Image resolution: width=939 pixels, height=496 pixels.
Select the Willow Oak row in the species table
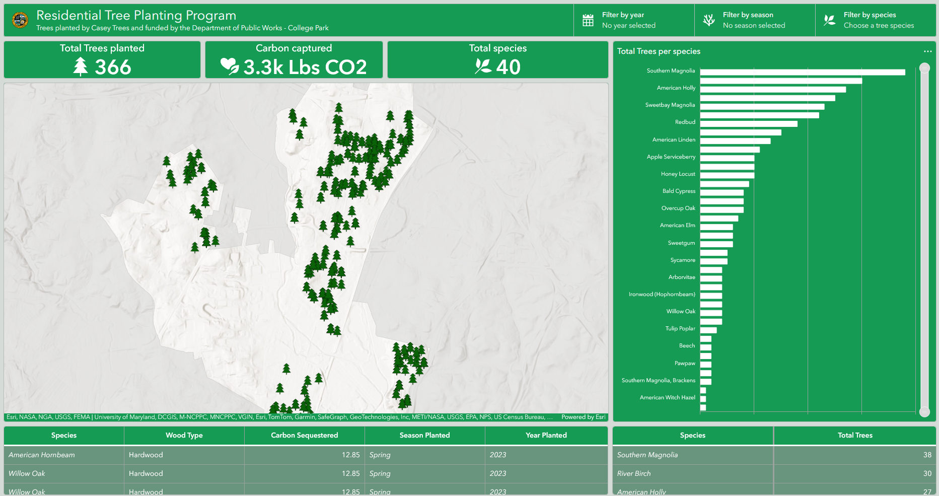pos(63,473)
